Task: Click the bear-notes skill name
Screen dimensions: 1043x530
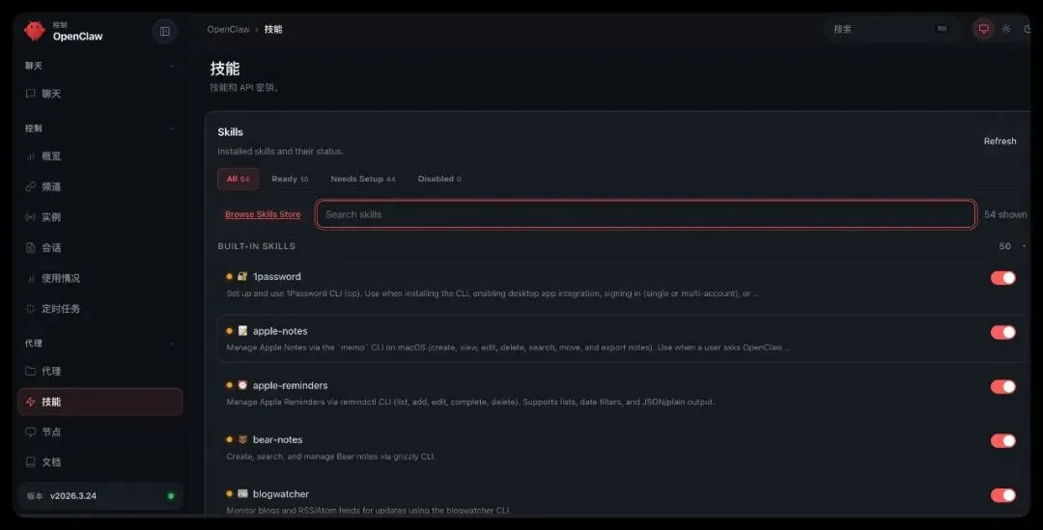Action: coord(277,439)
